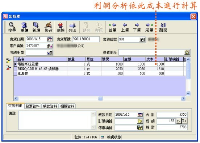
Task: Click the 金額 column header
Action: point(134,59)
